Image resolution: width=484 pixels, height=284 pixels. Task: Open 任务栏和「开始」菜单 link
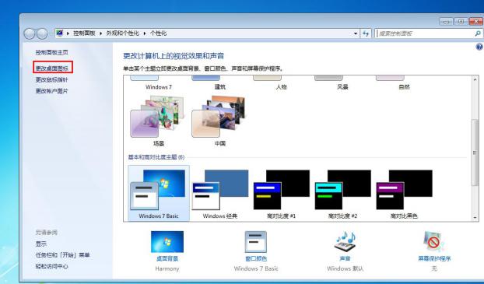point(62,255)
